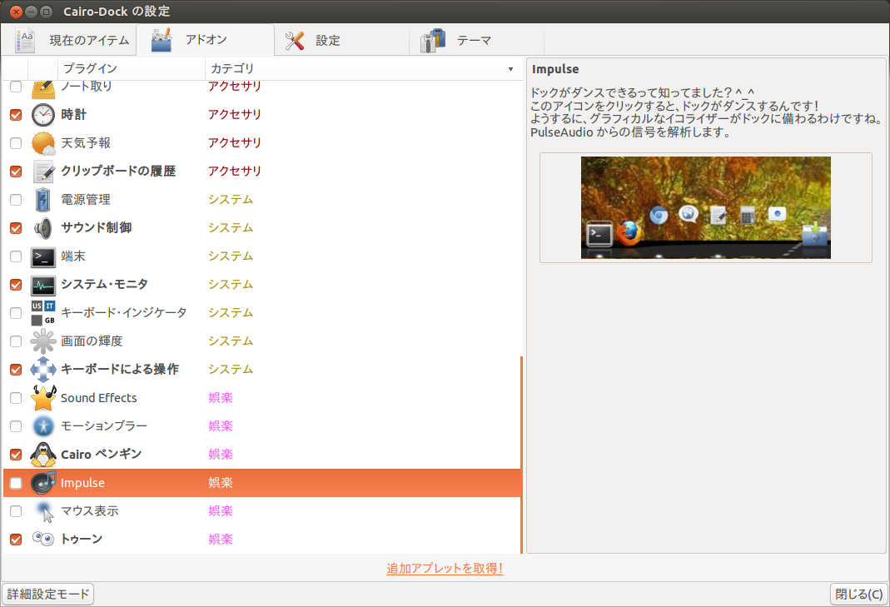Uncheck the keyboard control (キーボードによる操作) checkbox
The image size is (890, 607).
[16, 370]
